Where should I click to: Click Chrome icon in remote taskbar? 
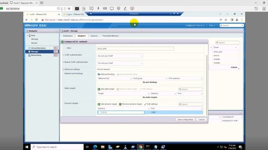tap(141, 147)
